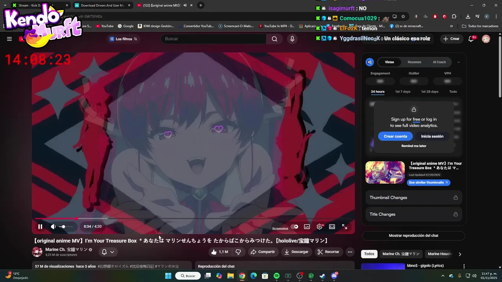This screenshot has width=502, height=282.
Task: Enter fullscreen with the expand icon
Action: tap(344, 226)
